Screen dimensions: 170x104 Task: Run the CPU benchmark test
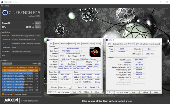tap(38, 27)
